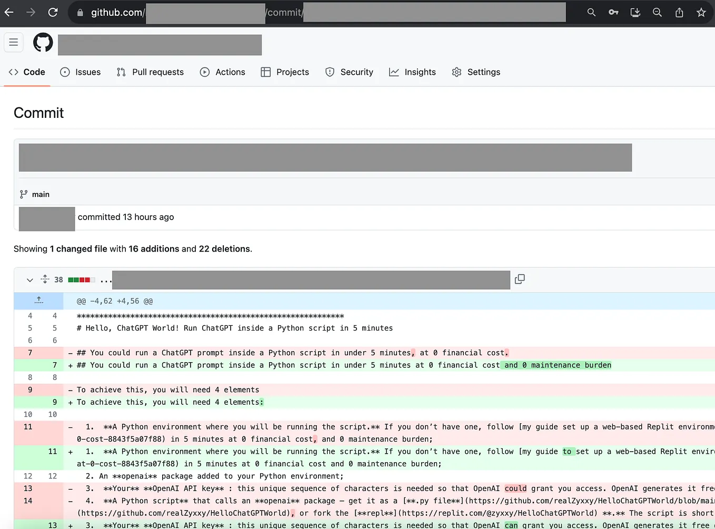Open the saved passwords key icon
Image resolution: width=715 pixels, height=529 pixels.
tap(613, 12)
